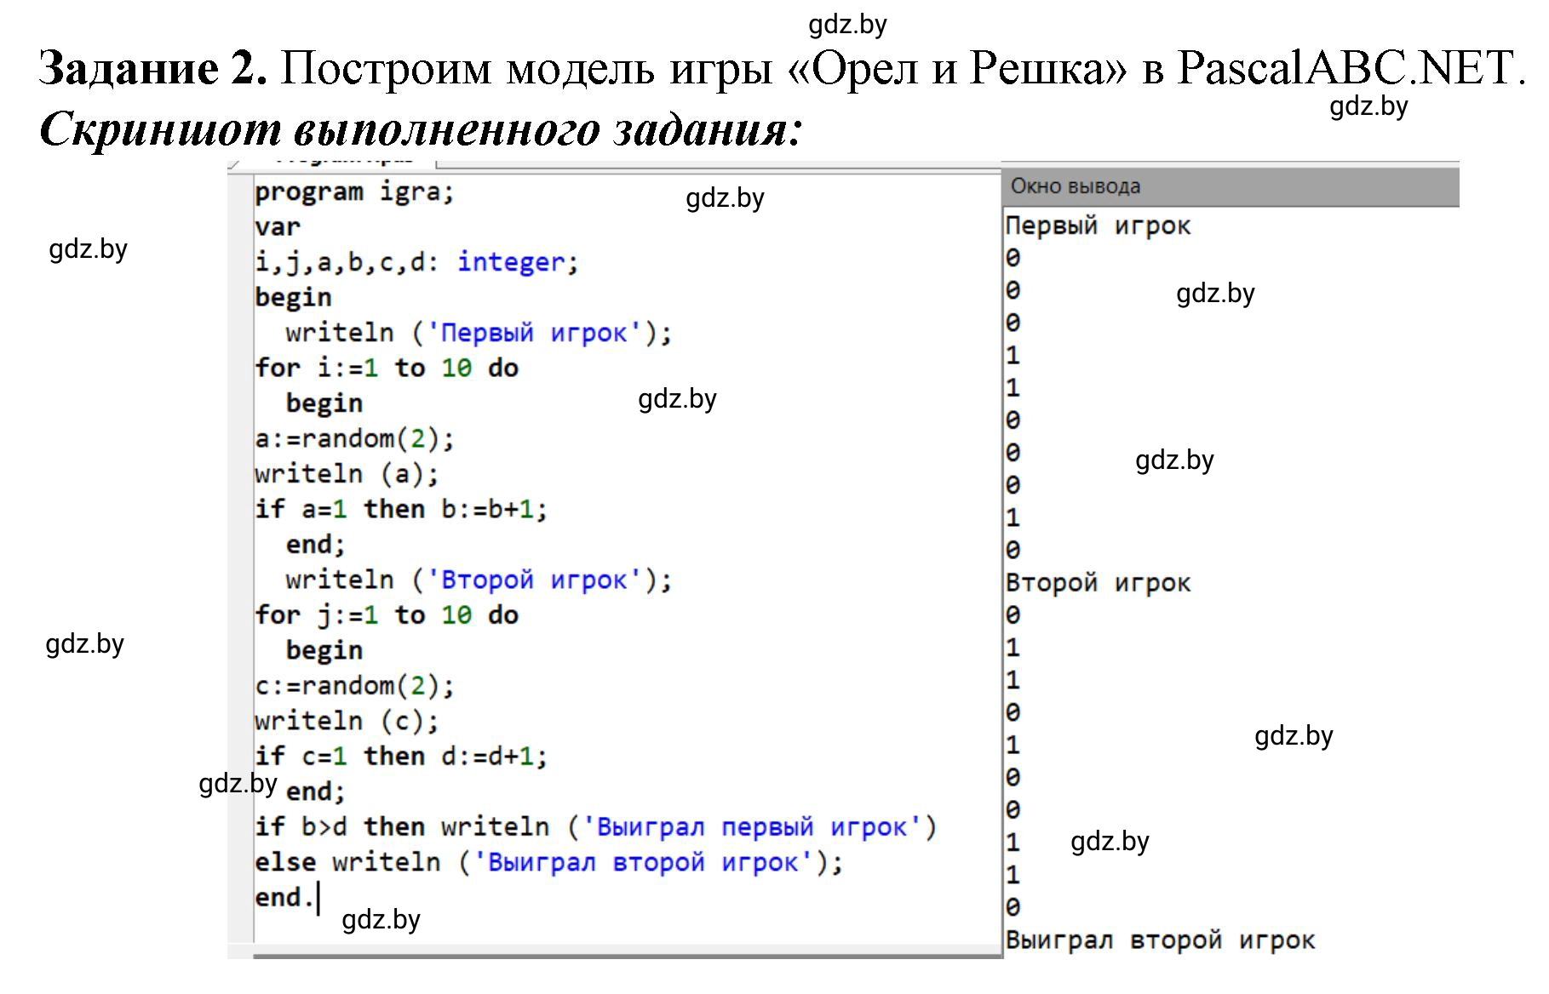
Task: Click the 'else writeln' code line
Action: (x=548, y=863)
